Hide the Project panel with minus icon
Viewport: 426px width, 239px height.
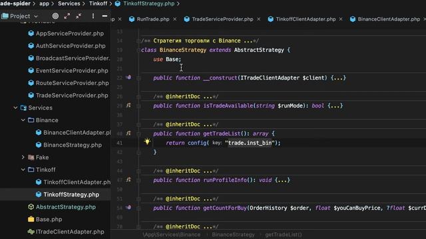pyautogui.click(x=105, y=16)
